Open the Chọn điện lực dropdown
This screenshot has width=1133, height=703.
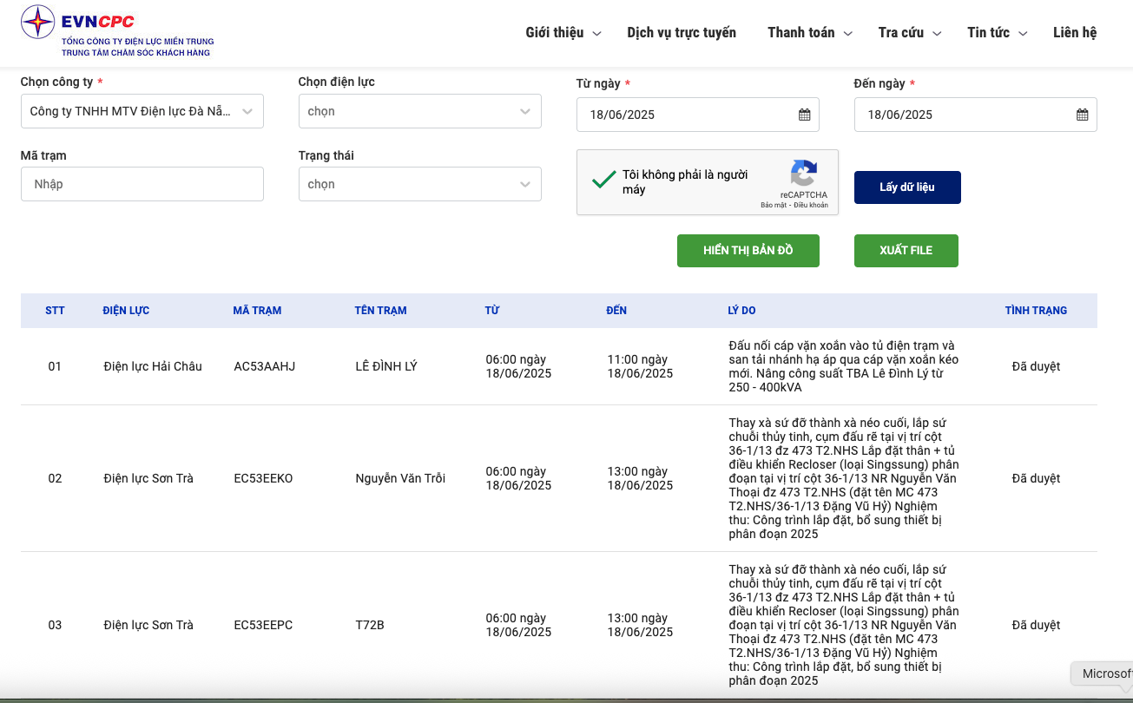click(x=419, y=111)
